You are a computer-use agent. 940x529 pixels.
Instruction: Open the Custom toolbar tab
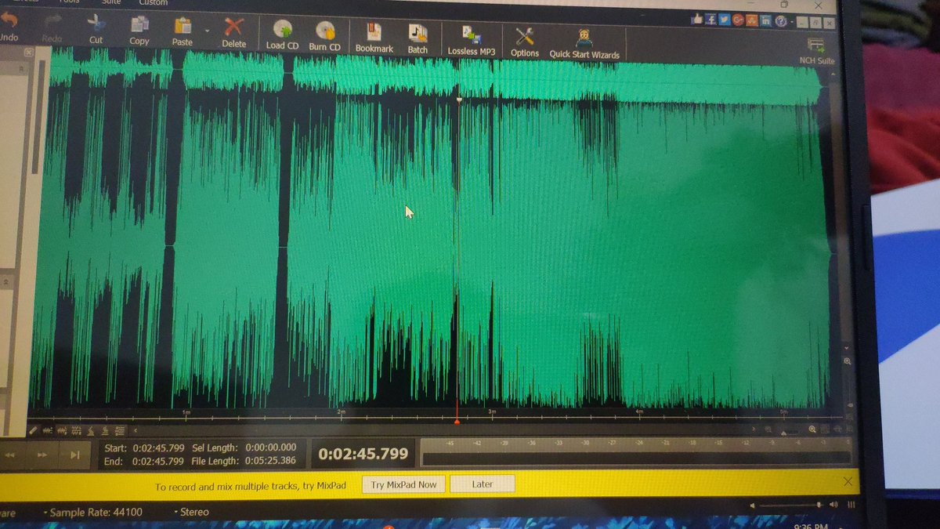click(153, 3)
